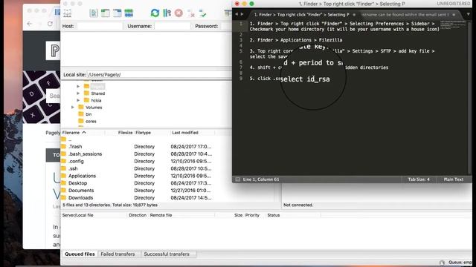Click the .ssh folder icon in file list
The image size is (476, 267).
pos(63,168)
